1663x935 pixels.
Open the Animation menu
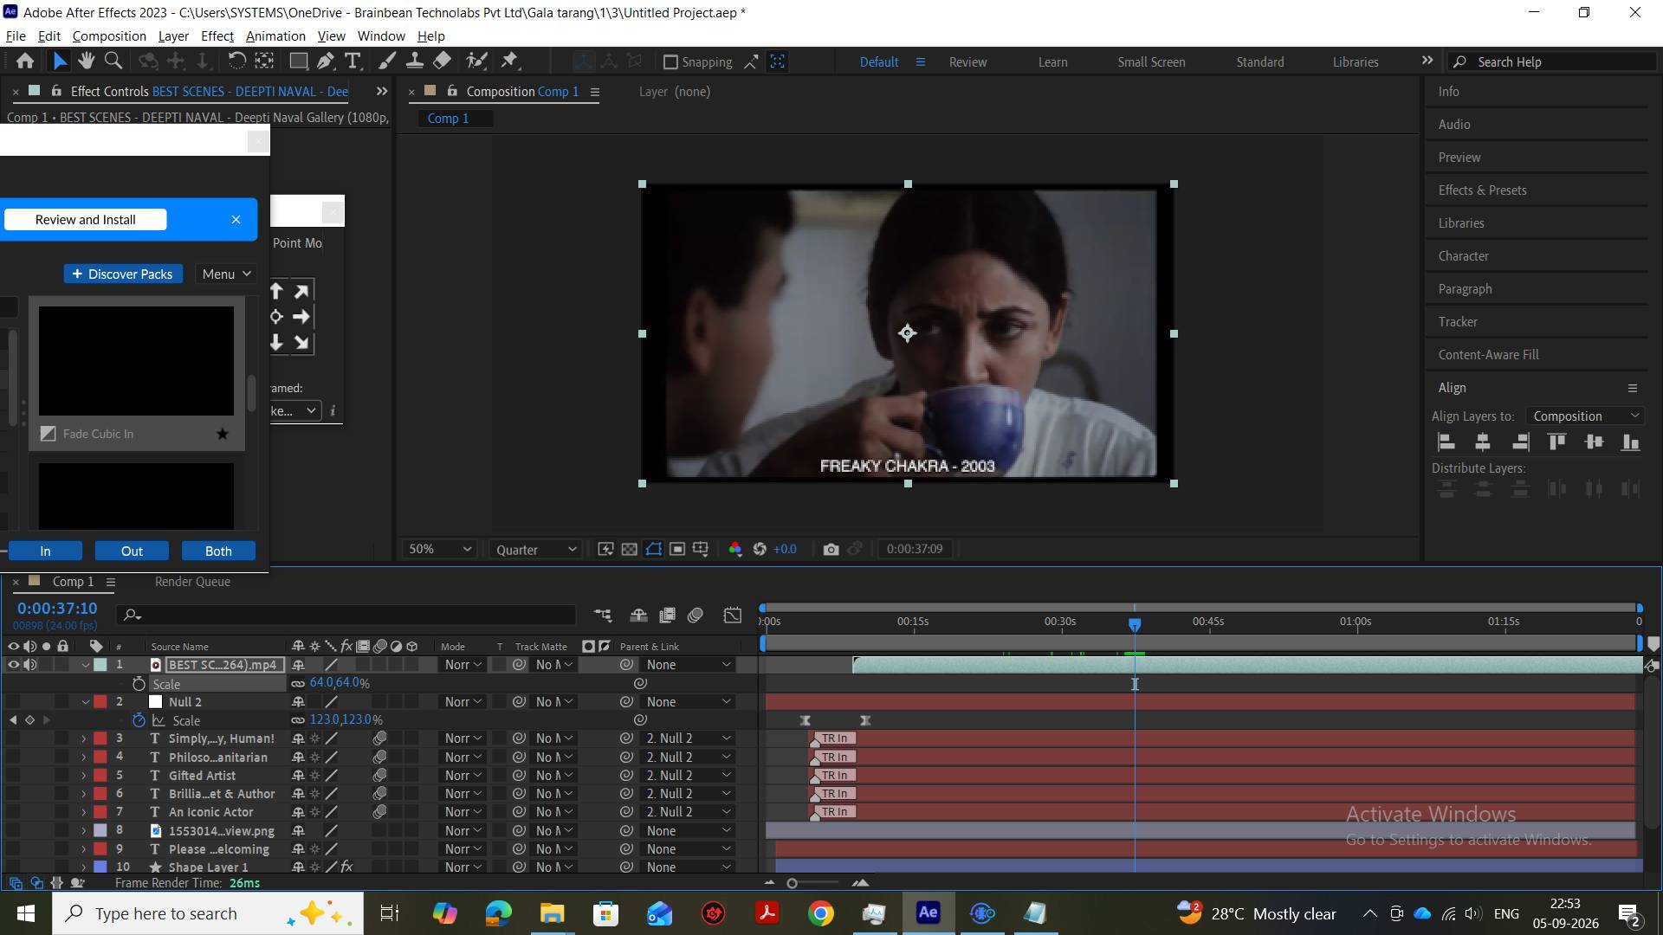[x=275, y=35]
